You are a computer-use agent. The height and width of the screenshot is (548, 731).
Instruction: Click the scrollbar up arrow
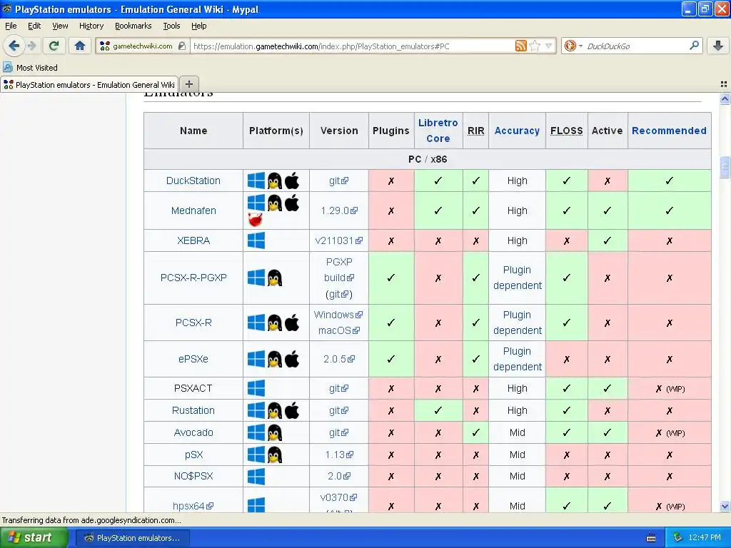pyautogui.click(x=725, y=98)
